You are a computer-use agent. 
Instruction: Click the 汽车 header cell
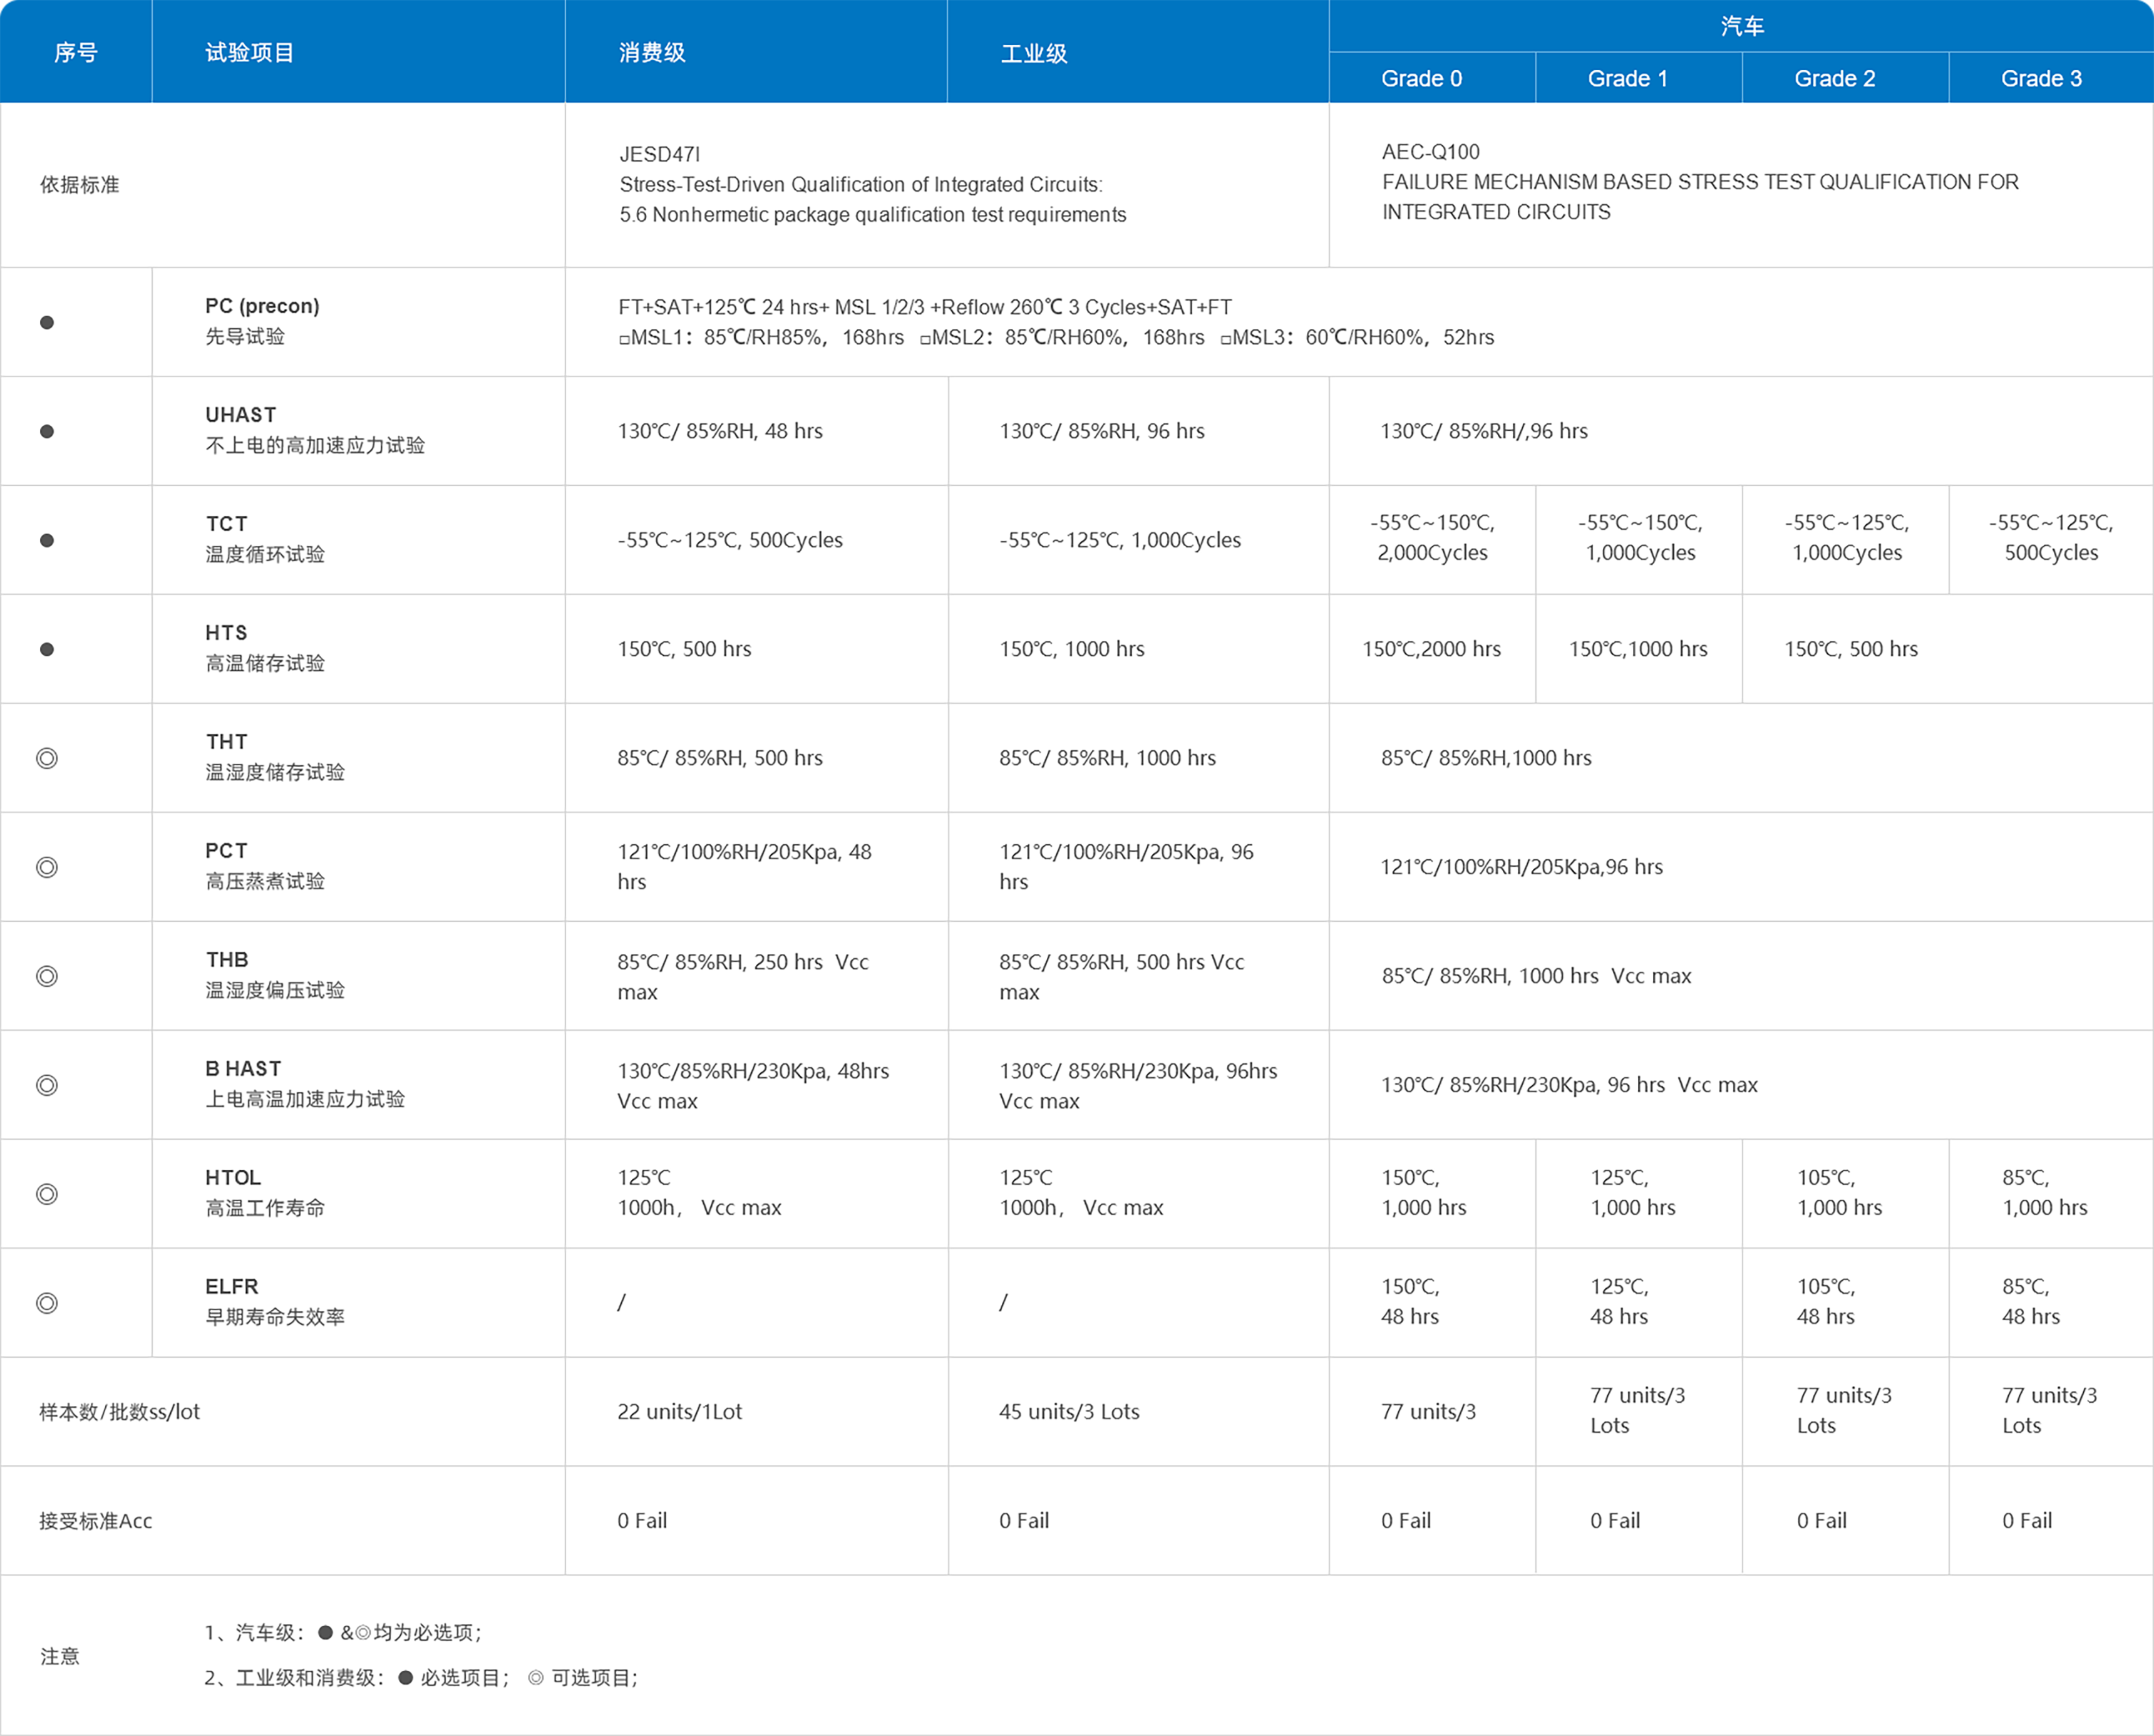[x=1741, y=26]
